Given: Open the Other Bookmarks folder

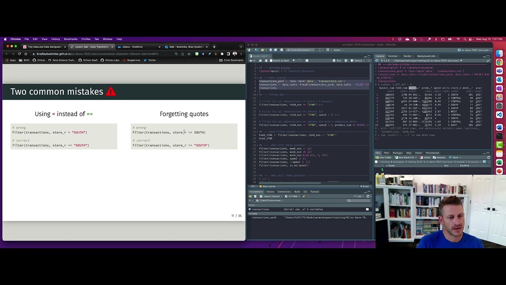Looking at the screenshot, I should pos(231,60).
